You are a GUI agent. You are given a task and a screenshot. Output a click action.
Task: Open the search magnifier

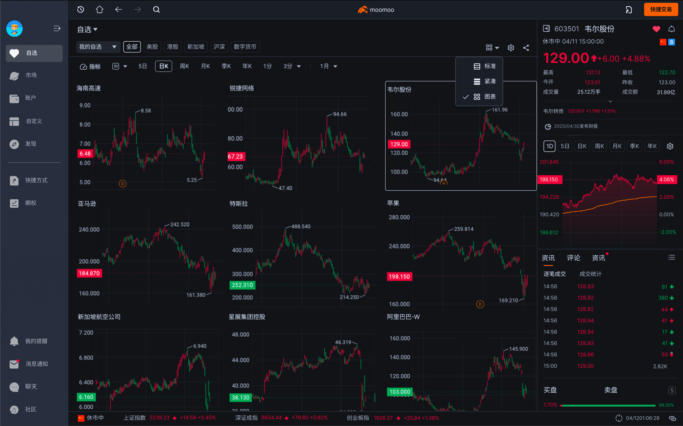(x=156, y=9)
